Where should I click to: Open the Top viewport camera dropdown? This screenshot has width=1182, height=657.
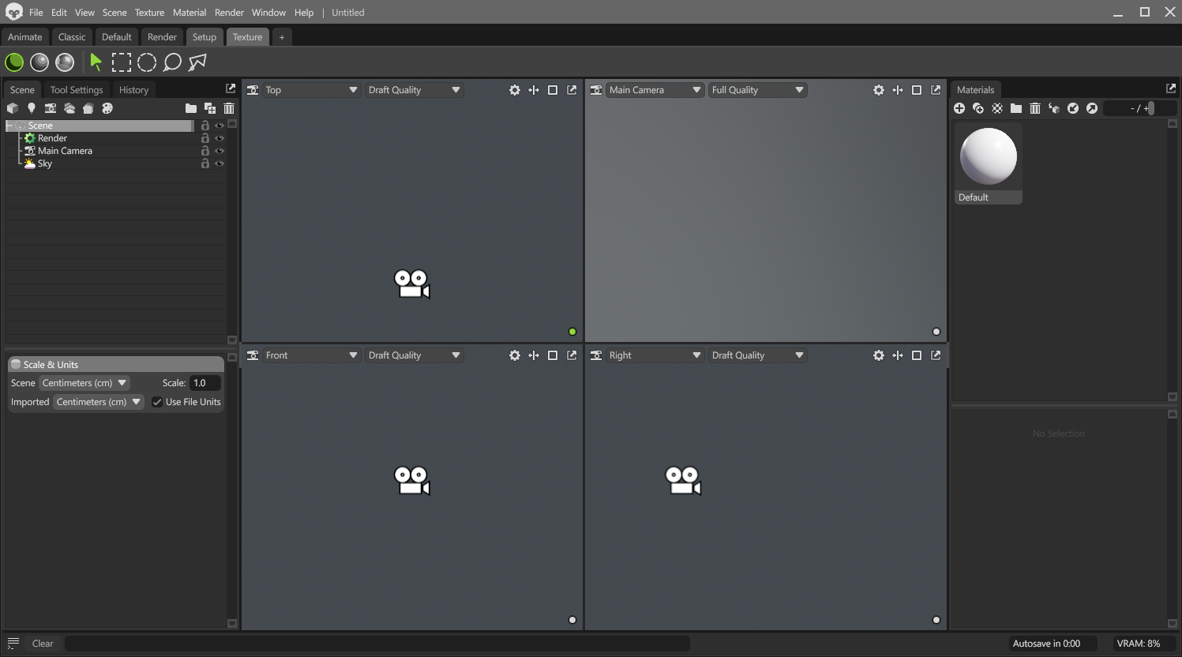(x=310, y=89)
